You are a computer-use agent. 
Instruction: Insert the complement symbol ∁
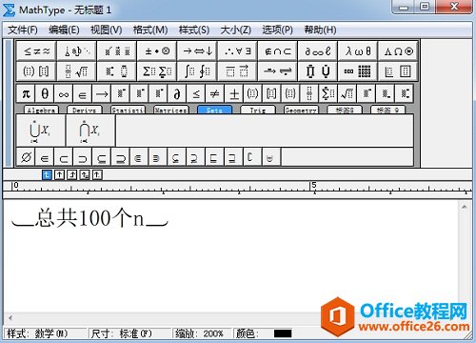point(252,157)
